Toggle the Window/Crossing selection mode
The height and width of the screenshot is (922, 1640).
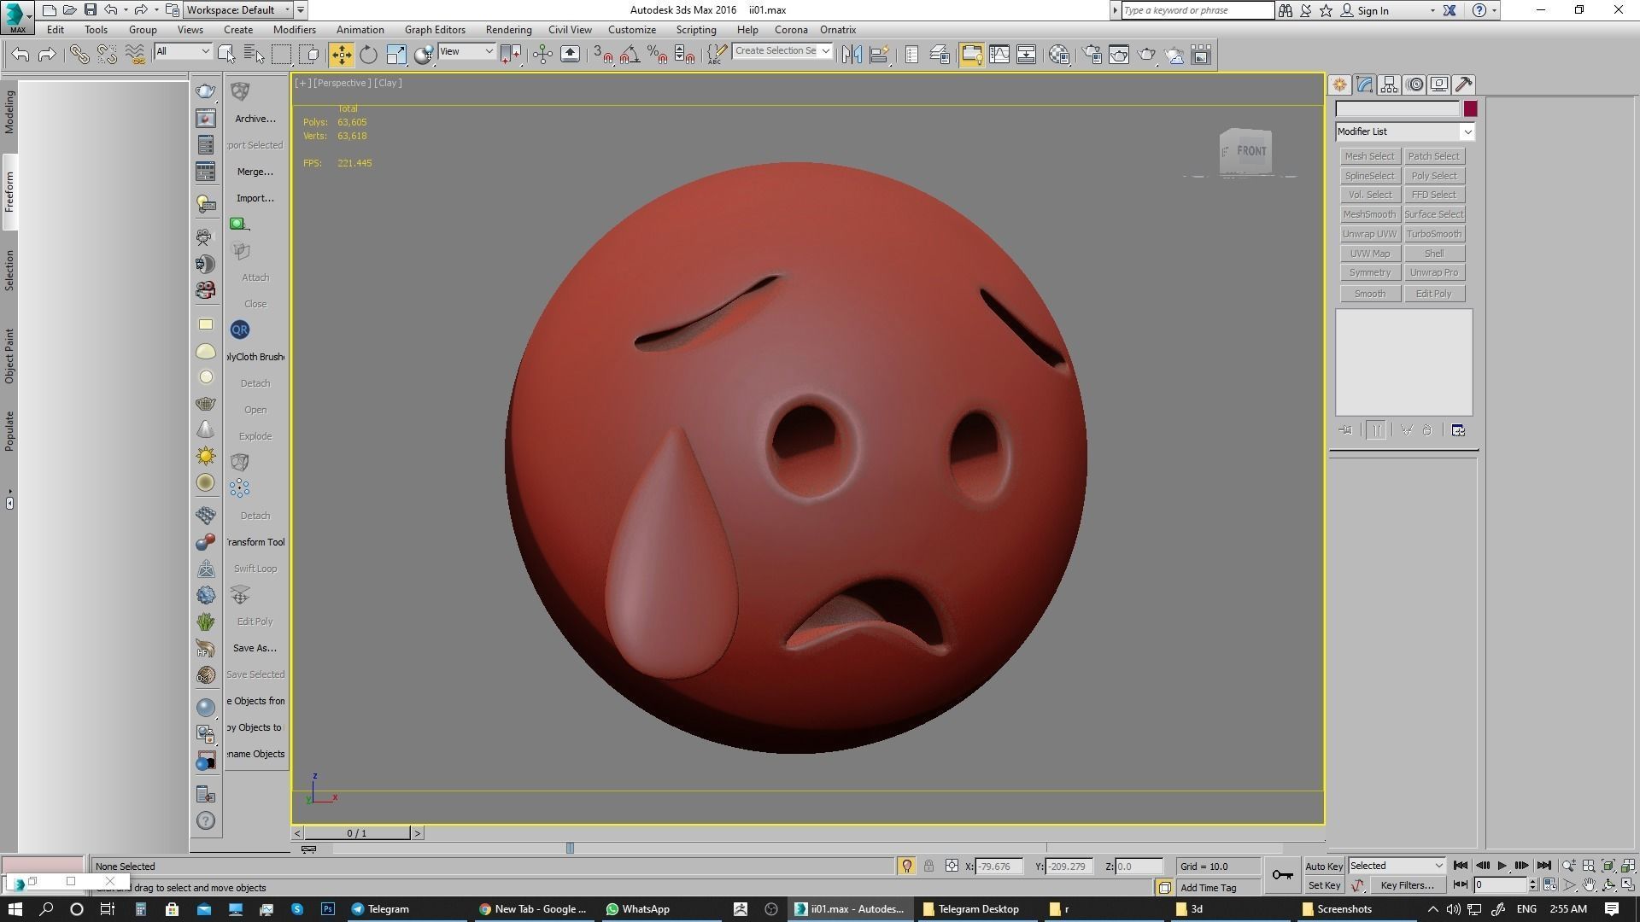click(x=309, y=55)
